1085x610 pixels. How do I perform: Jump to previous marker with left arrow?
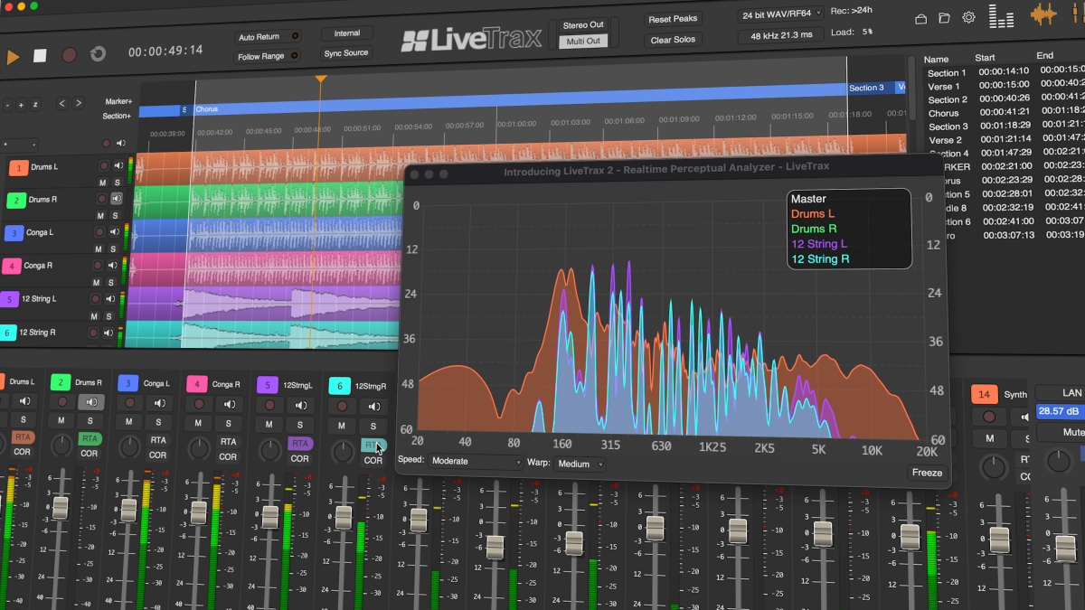tap(61, 104)
